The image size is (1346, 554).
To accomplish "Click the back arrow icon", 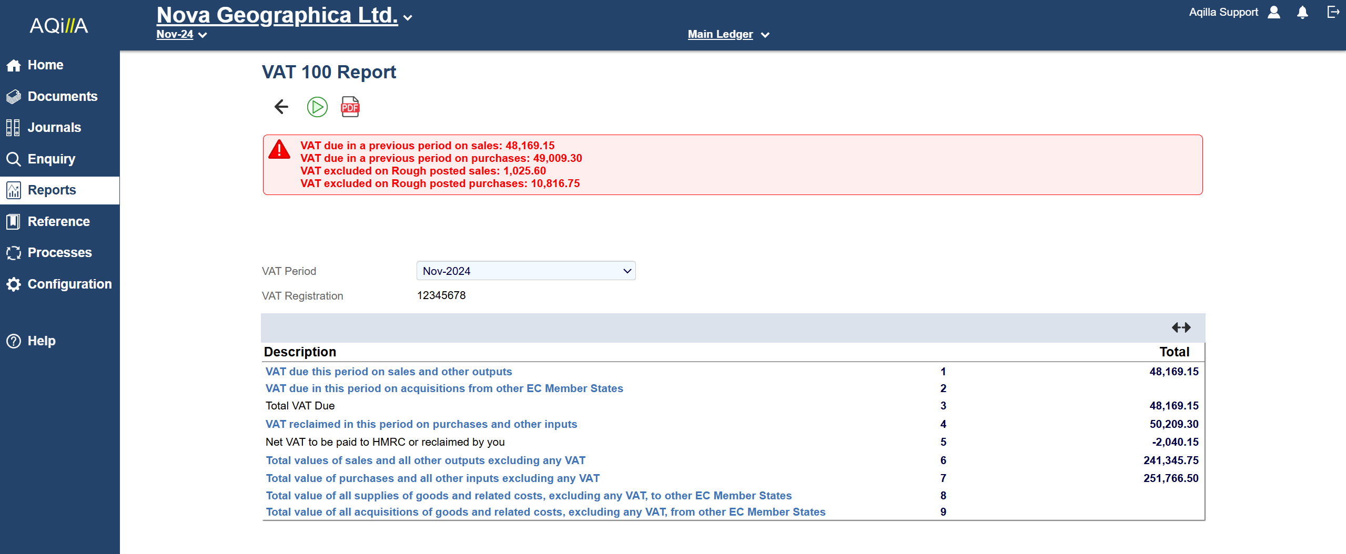I will coord(281,107).
